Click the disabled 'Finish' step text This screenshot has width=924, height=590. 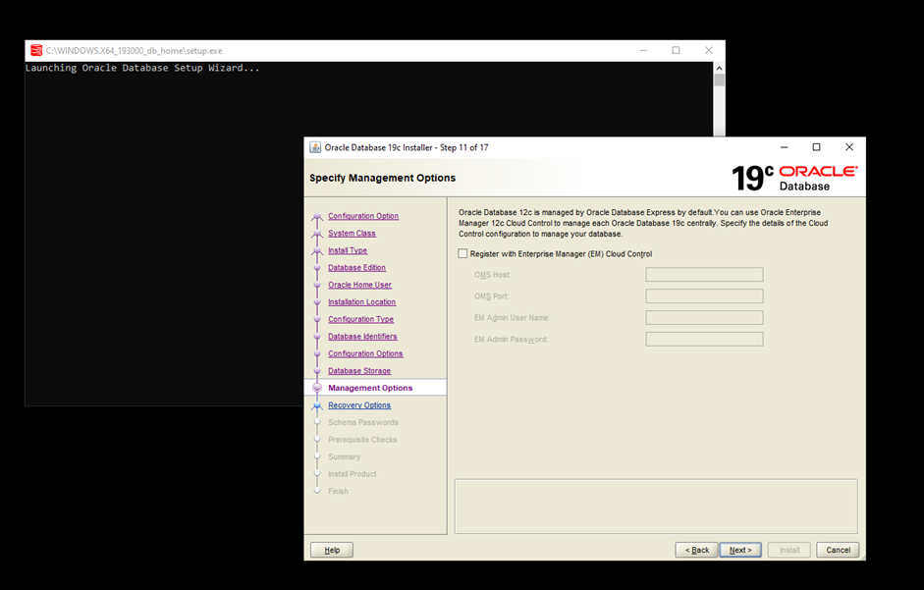pos(338,491)
